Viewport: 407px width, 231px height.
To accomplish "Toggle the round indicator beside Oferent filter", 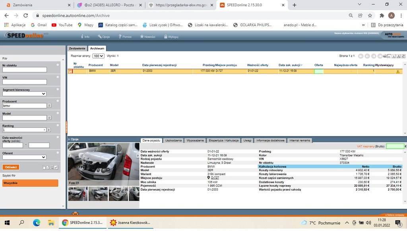I will (x=58, y=153).
